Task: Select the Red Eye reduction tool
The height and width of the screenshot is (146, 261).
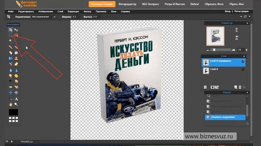Action: (11, 87)
